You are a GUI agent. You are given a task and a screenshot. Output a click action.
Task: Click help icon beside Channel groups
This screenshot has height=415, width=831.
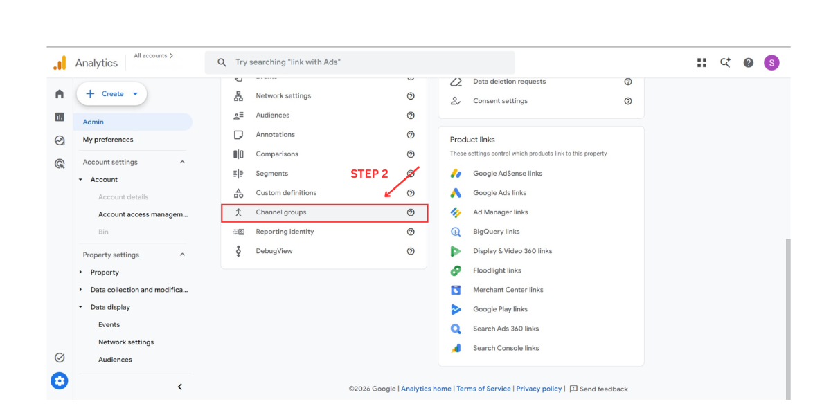tap(411, 212)
